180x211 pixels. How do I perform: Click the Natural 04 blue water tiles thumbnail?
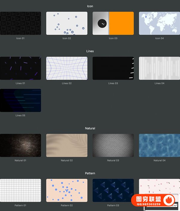click(x=159, y=145)
